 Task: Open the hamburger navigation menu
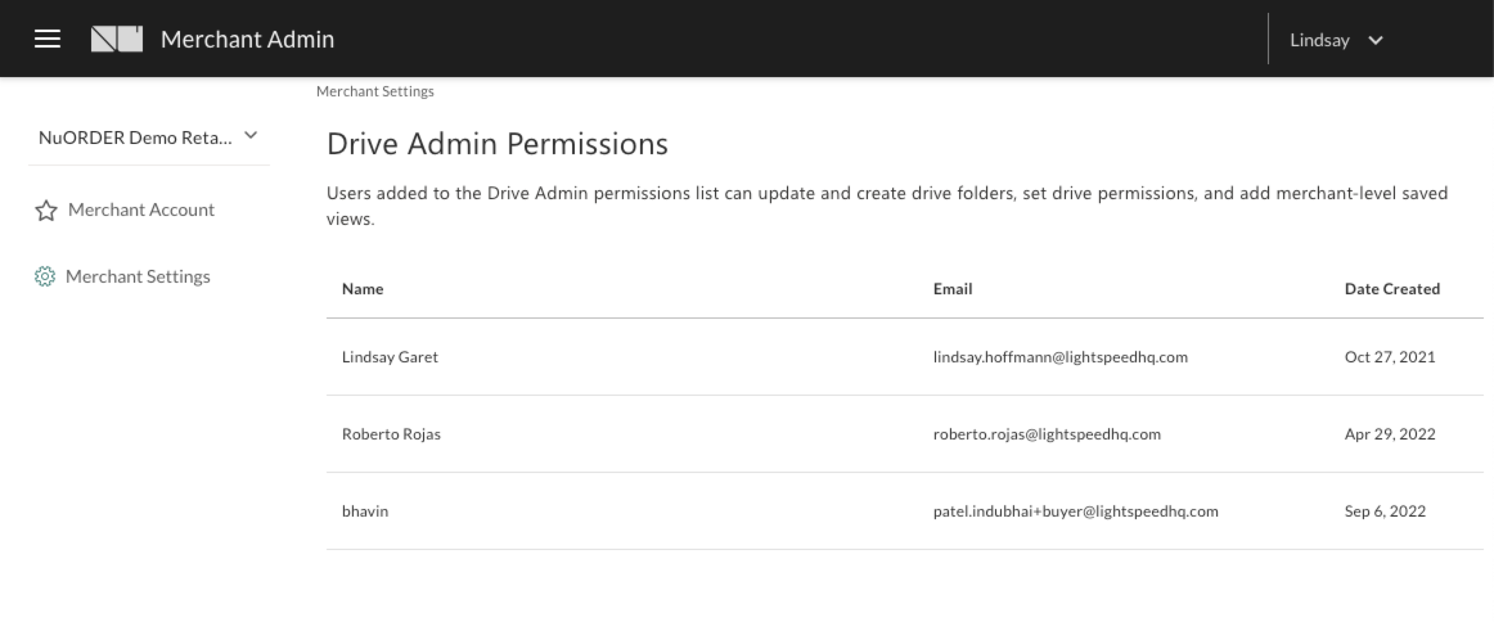tap(48, 39)
